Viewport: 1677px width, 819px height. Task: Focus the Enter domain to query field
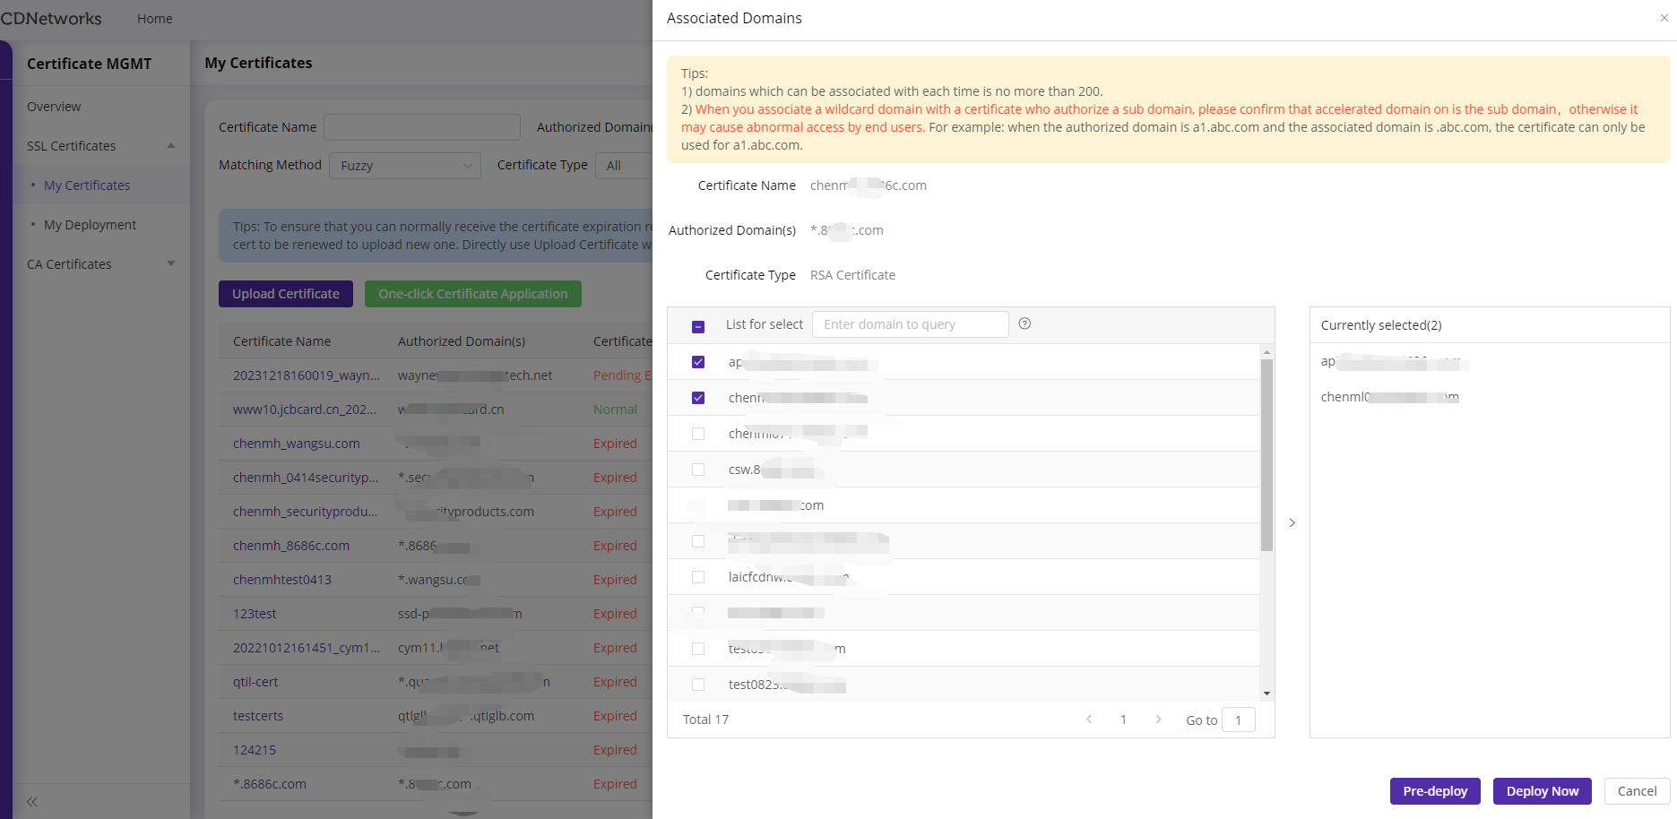click(x=911, y=324)
